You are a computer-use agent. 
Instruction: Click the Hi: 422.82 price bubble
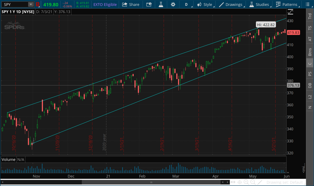(266, 25)
